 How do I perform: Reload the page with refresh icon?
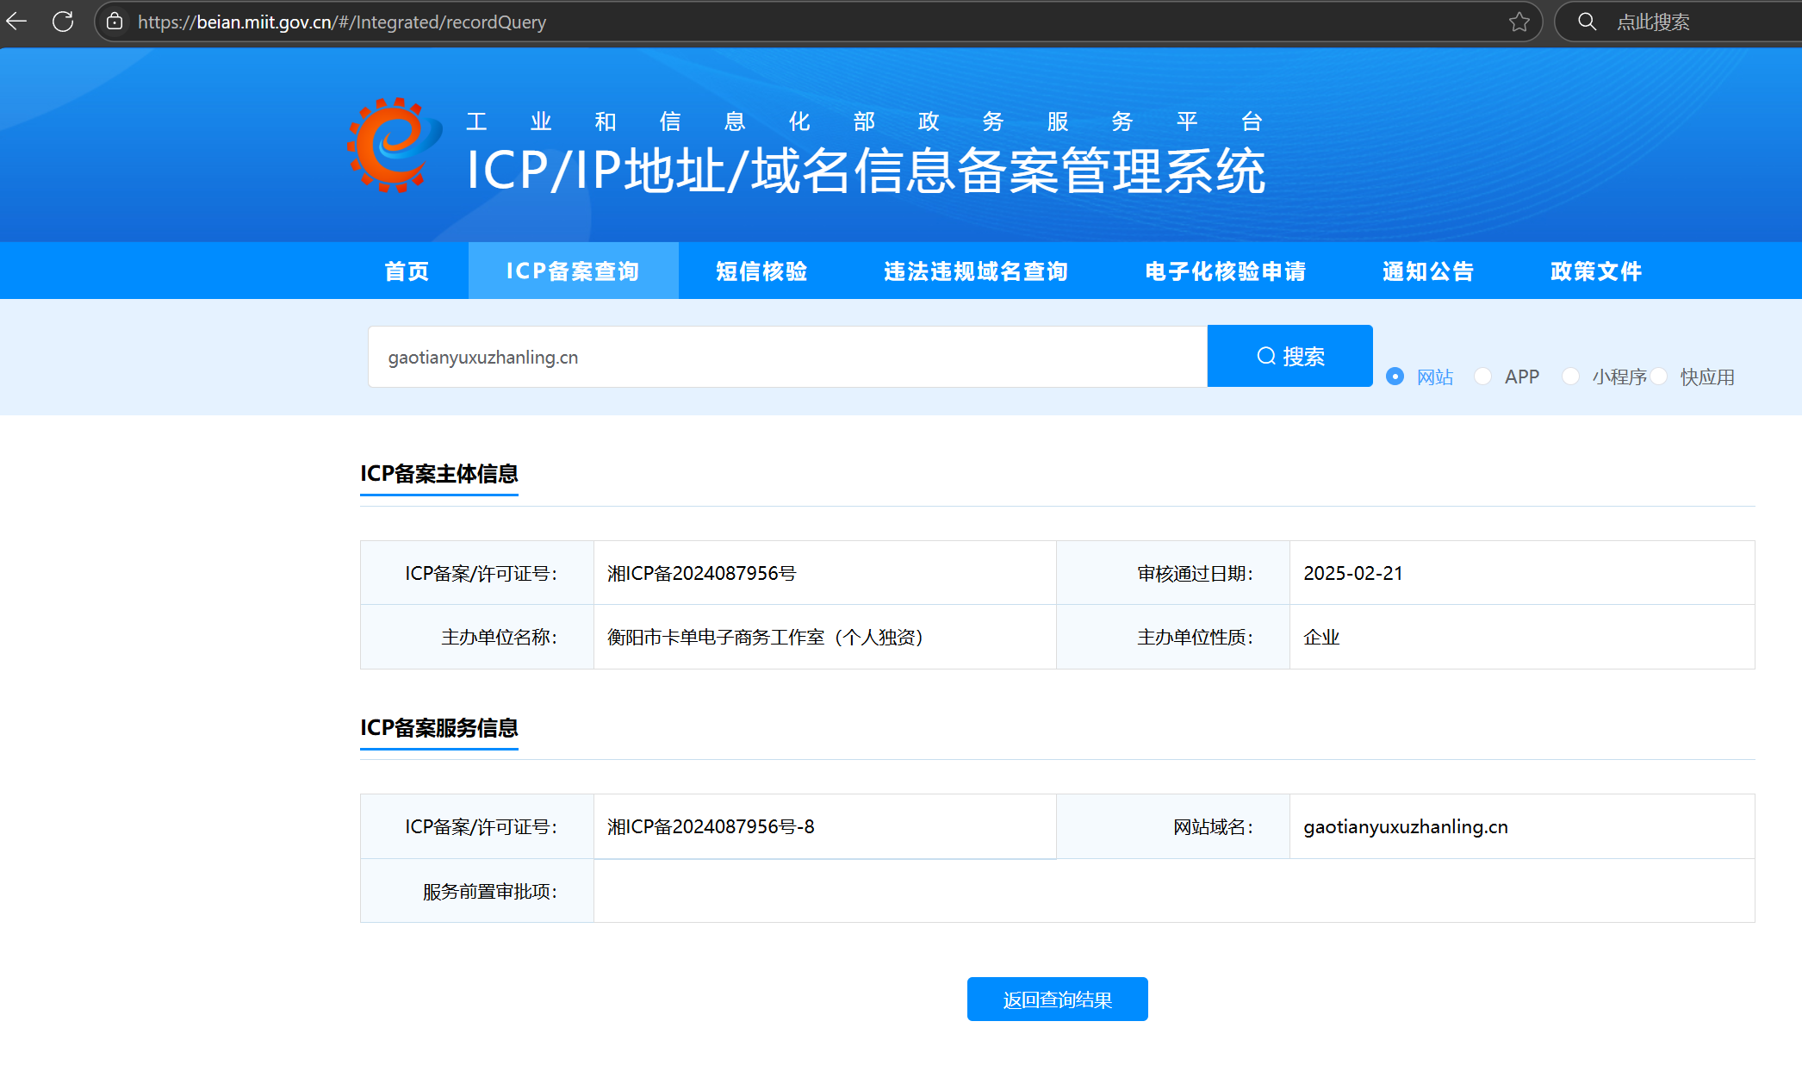tap(63, 22)
